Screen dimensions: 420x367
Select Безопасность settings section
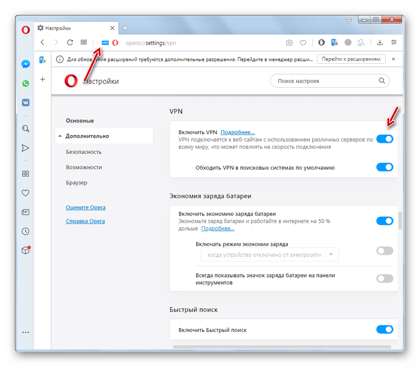[x=84, y=152]
